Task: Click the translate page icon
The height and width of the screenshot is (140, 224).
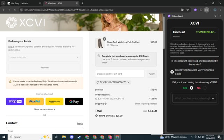Action: point(183,10)
